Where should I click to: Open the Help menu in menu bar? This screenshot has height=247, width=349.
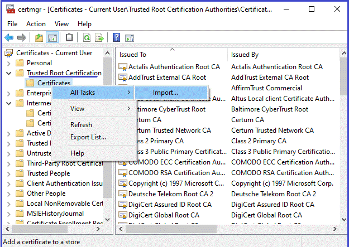click(x=84, y=24)
